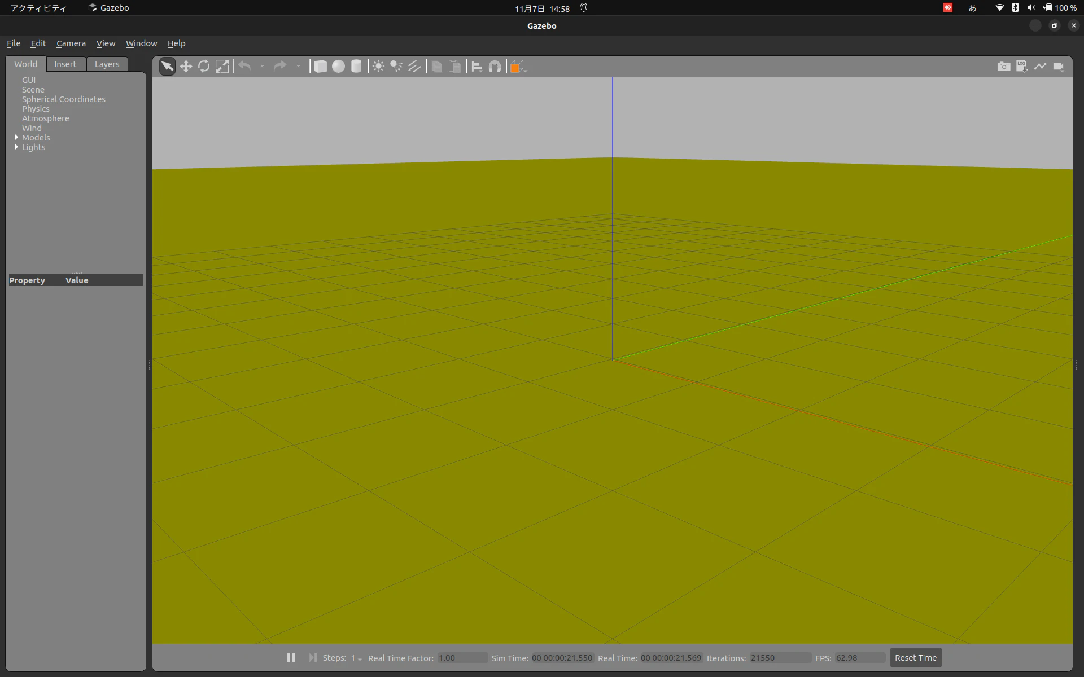Click the Wi-Fi status icon
Viewport: 1084px width, 677px height.
point(999,8)
